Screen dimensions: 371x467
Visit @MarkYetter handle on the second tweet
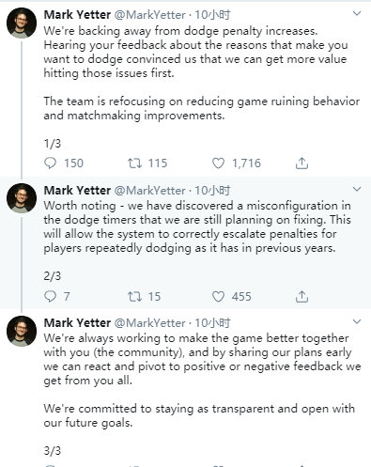[x=150, y=191]
